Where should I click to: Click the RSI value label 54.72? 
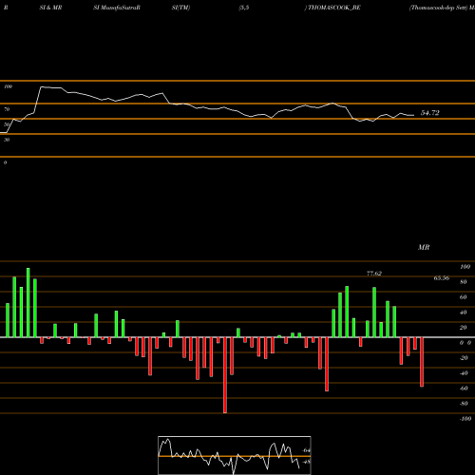click(429, 113)
